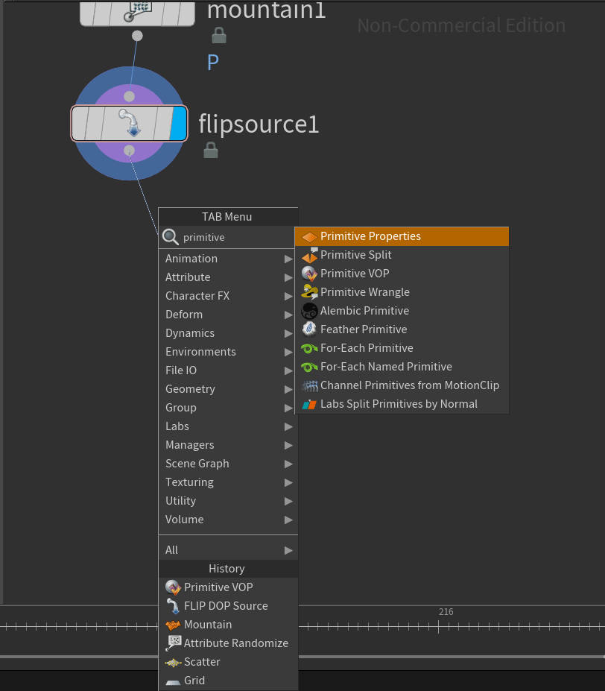Expand the Dynamics submenu
This screenshot has width=605, height=691.
coord(228,333)
